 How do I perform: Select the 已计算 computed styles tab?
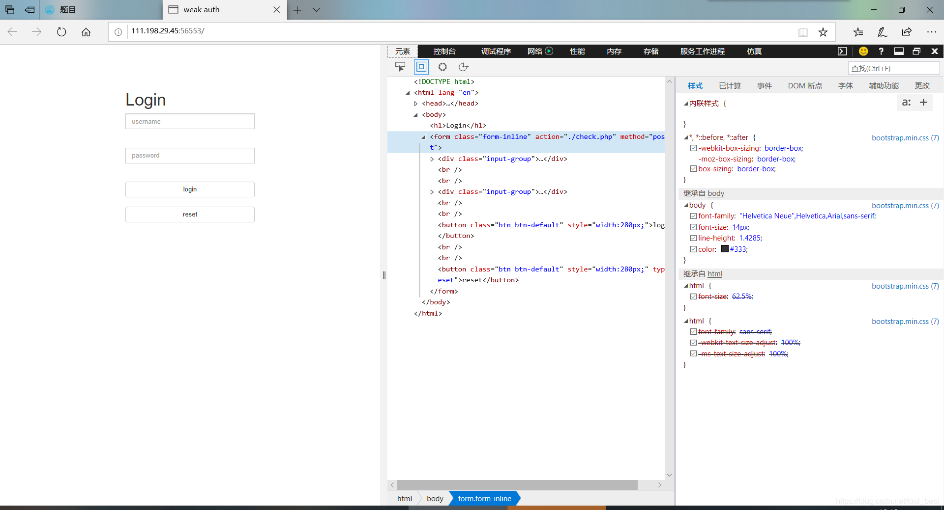click(730, 85)
